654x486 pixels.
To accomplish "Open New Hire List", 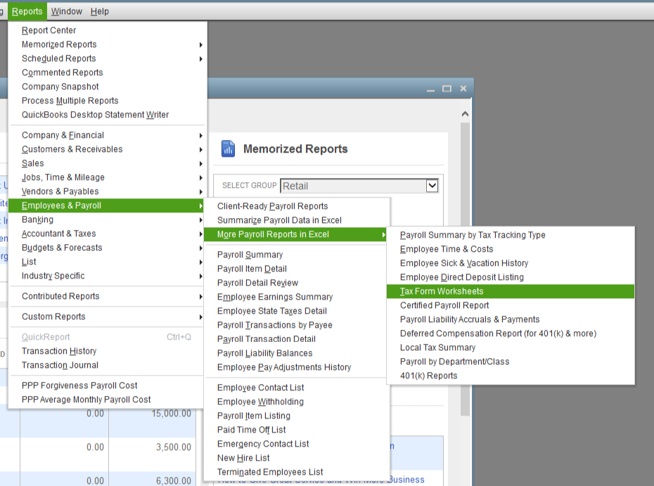I will (297, 458).
